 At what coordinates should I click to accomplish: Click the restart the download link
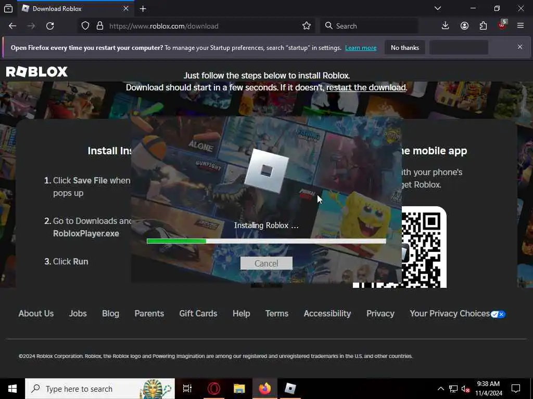pos(366,87)
